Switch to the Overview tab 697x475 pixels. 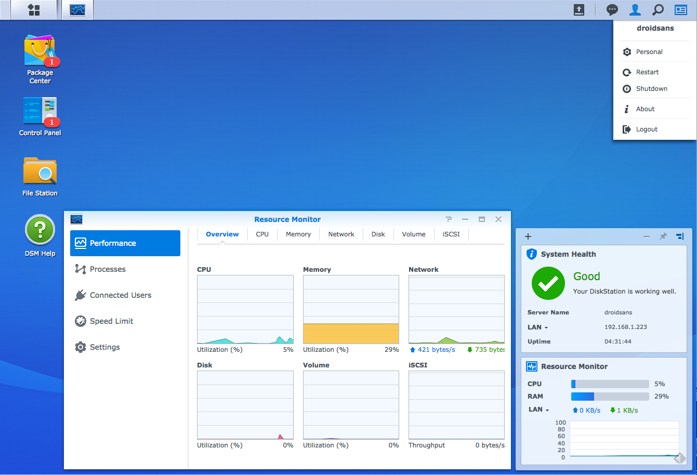tap(222, 234)
